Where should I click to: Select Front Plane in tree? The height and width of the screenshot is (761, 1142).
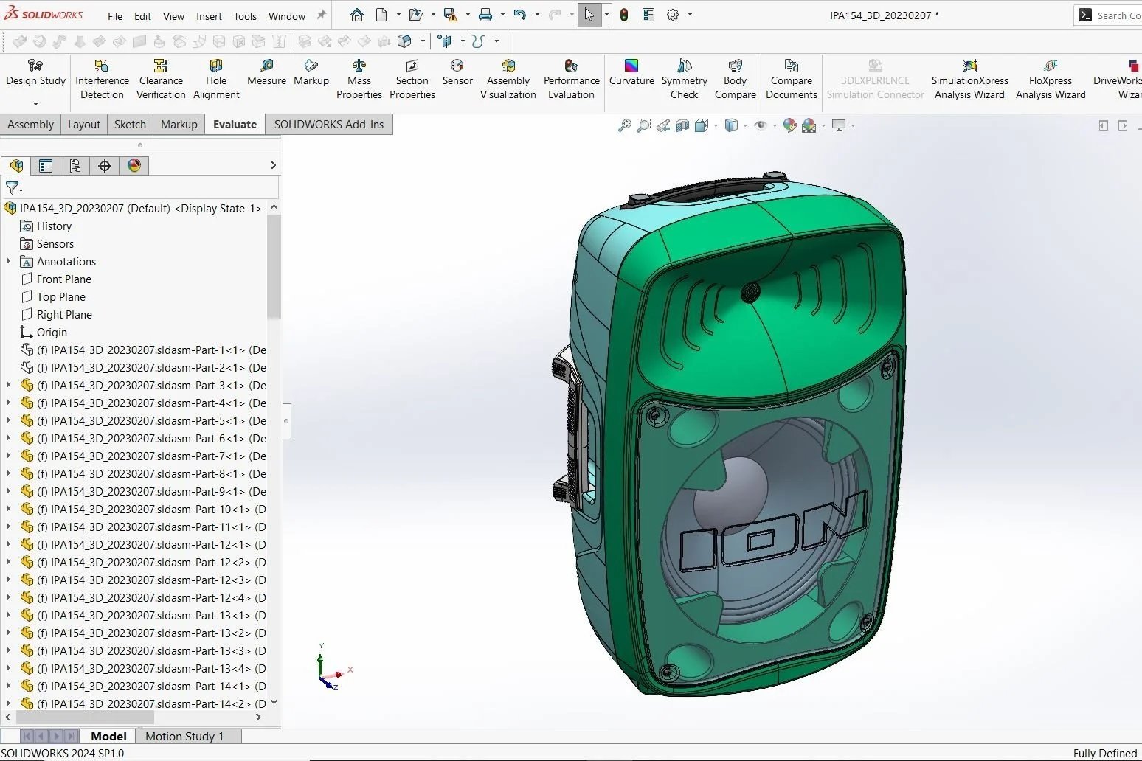coord(64,279)
